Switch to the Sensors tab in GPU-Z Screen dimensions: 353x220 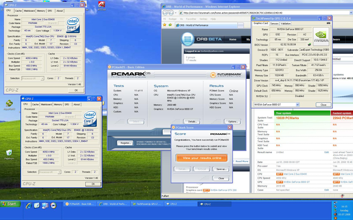pos(274,23)
